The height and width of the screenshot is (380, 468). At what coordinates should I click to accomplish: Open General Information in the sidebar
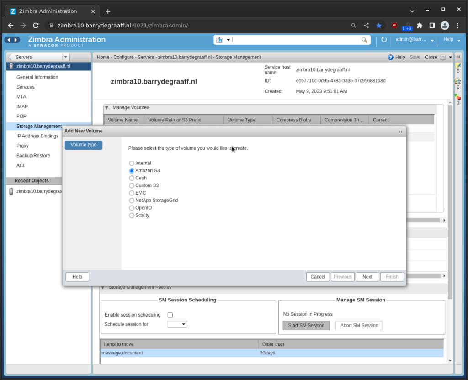pyautogui.click(x=37, y=77)
